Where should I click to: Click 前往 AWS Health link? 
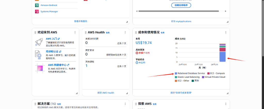pyautogui.click(x=106, y=93)
